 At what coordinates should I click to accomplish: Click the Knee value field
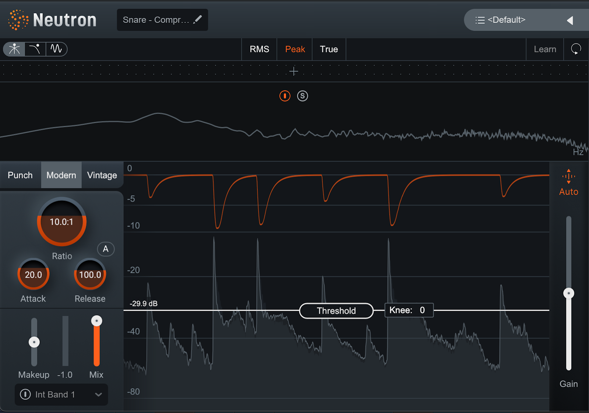[x=409, y=310]
